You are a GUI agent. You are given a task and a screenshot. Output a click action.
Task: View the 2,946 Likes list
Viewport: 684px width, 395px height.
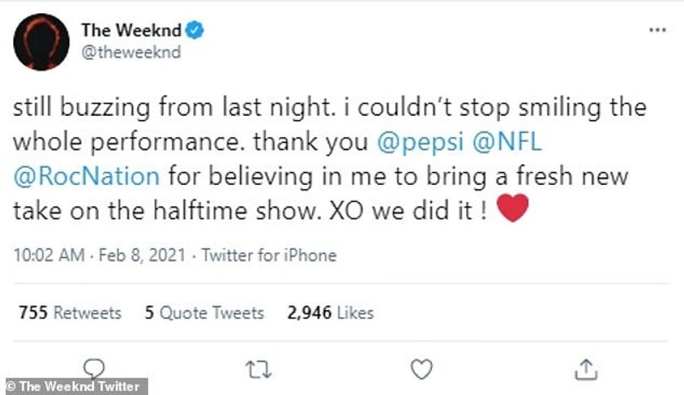(330, 312)
